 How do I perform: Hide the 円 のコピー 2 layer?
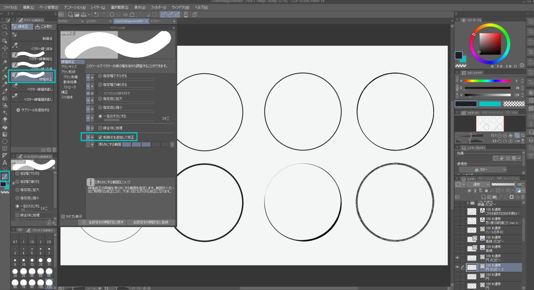[x=457, y=267]
